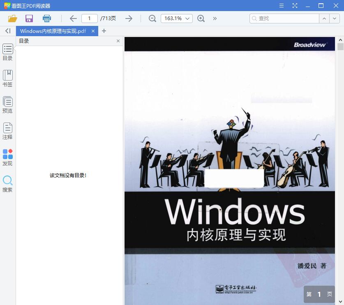Screen dimensions: 344x305
Task: Save the document with the floppy icon
Action: click(x=29, y=18)
